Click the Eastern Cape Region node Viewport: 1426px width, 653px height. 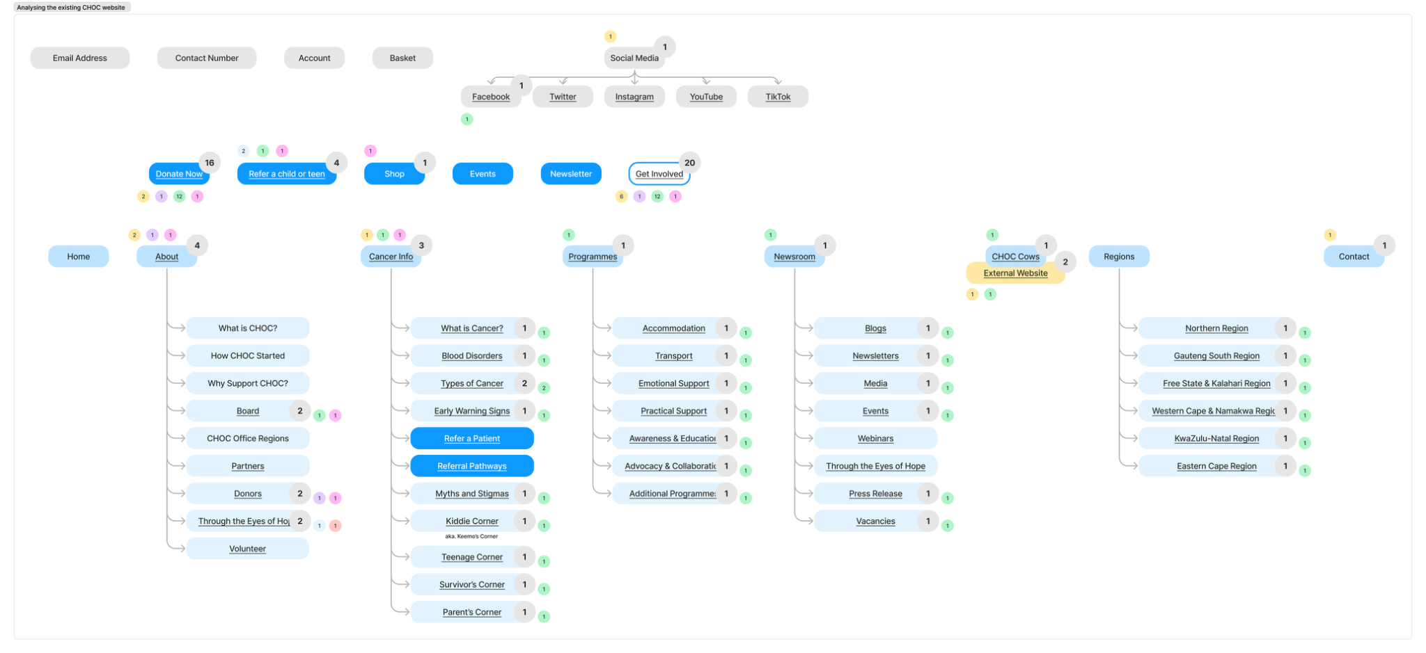point(1217,466)
